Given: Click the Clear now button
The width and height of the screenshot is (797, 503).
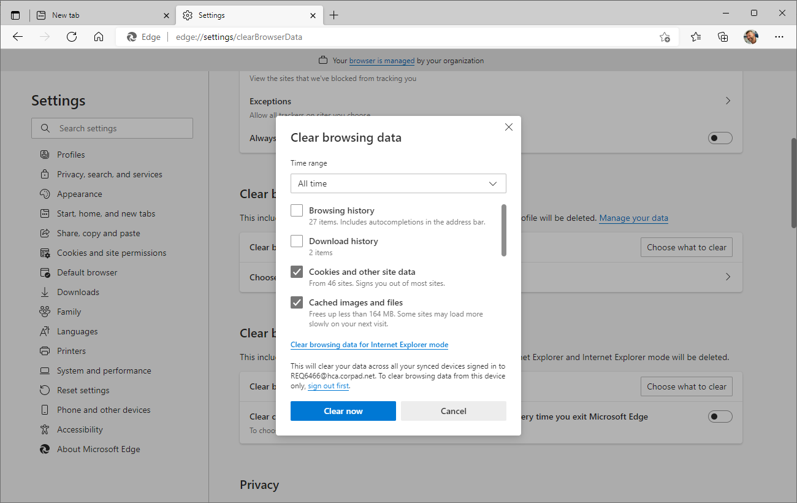Looking at the screenshot, I should pyautogui.click(x=343, y=411).
